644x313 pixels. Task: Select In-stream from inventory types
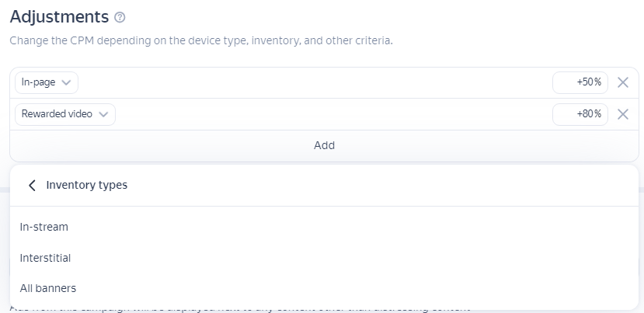click(x=44, y=227)
